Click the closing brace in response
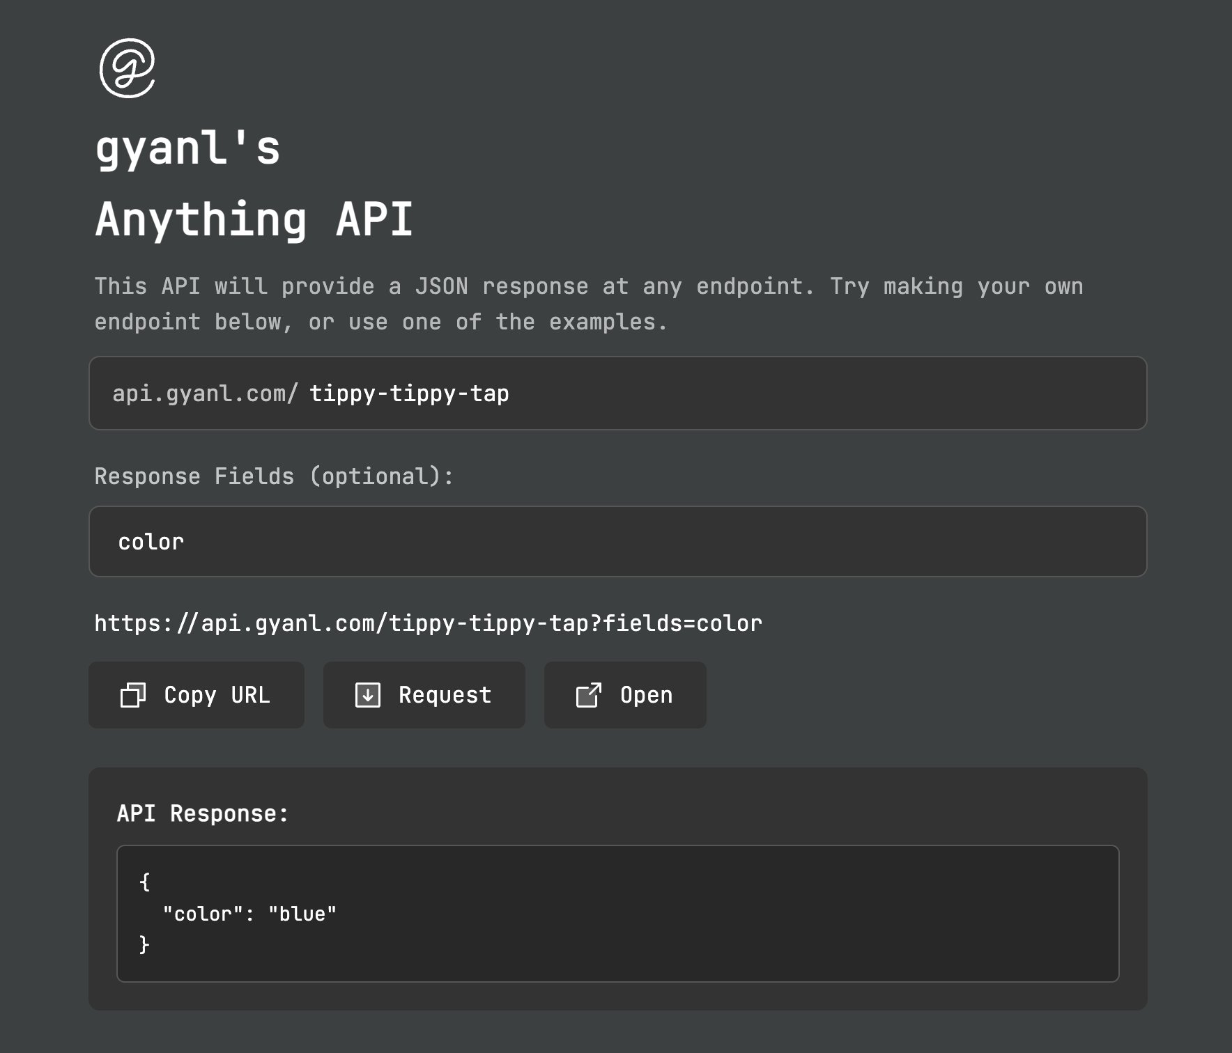 (144, 945)
